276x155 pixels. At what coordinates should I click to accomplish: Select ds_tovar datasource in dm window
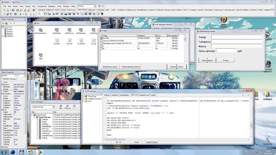click(x=69, y=41)
